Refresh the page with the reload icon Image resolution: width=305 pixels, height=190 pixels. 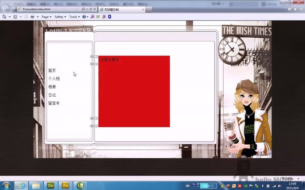coord(90,9)
